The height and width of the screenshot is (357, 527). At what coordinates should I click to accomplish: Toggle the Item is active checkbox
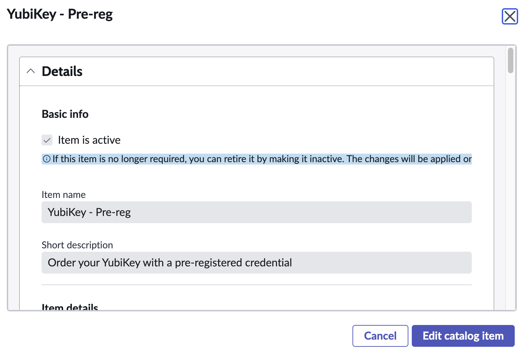point(47,140)
